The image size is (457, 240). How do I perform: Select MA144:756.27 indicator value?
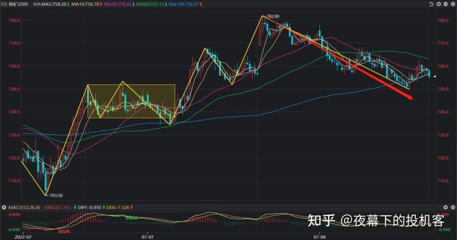183,4
